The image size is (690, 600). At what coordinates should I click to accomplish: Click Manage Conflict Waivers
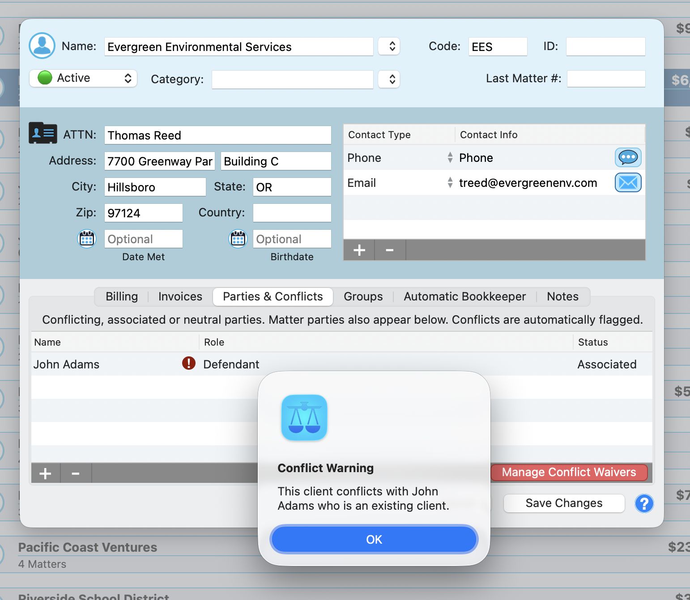click(569, 472)
